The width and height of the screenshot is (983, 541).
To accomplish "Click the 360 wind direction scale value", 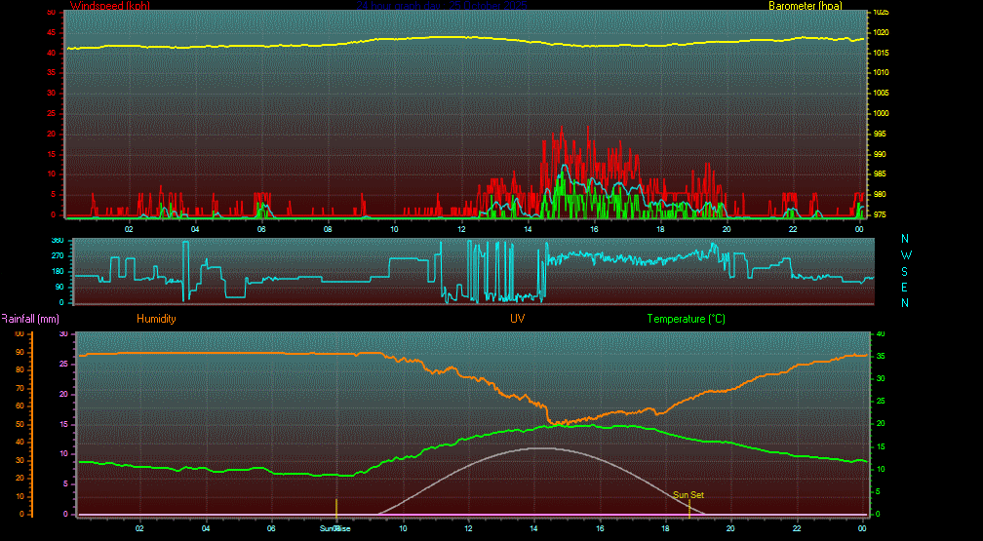I will click(57, 240).
